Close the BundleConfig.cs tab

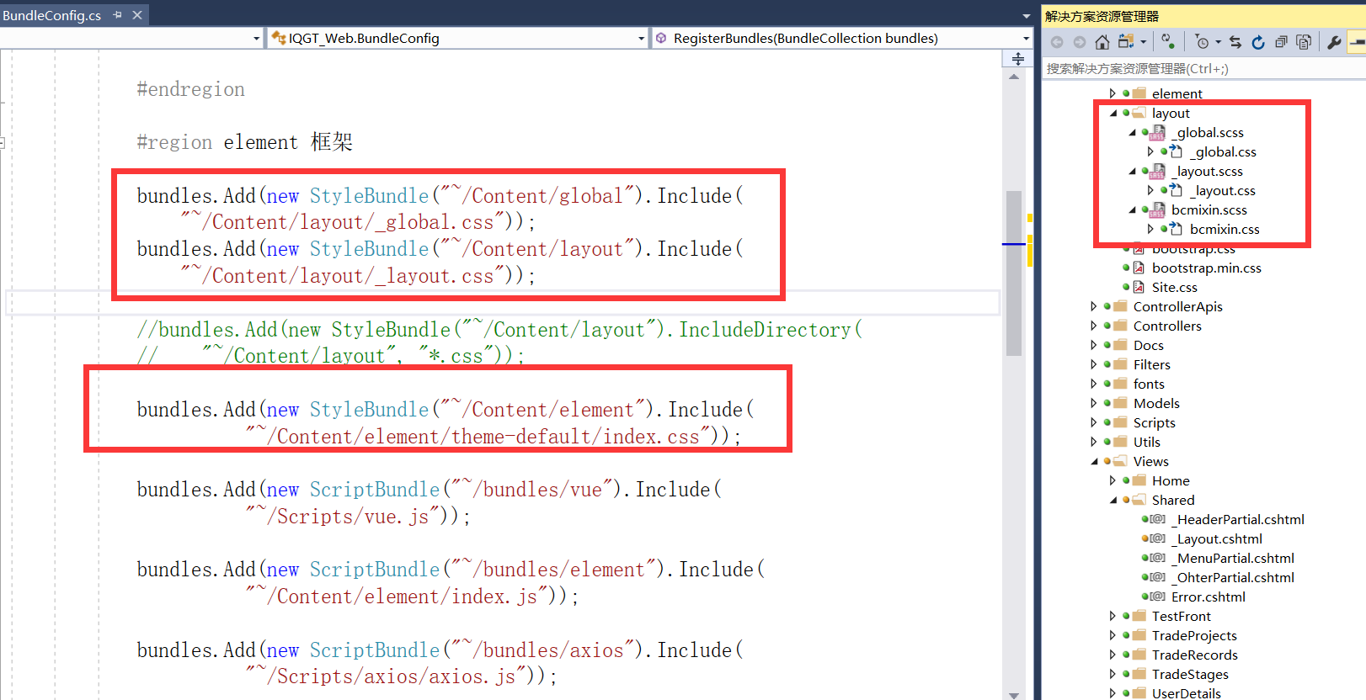[x=137, y=15]
